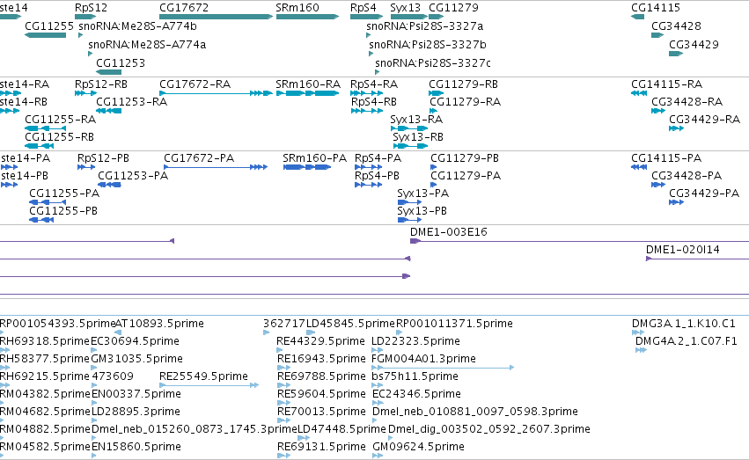The height and width of the screenshot is (460, 749).
Task: Select protein SRm160-PA
Action: click(x=307, y=167)
